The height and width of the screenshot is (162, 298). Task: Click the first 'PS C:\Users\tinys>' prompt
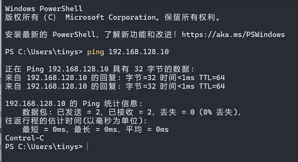(44, 52)
